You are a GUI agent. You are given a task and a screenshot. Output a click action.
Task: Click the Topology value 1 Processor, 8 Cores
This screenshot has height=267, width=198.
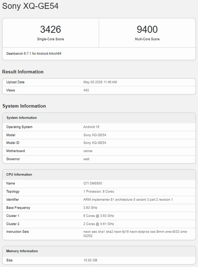pyautogui.click(x=99, y=191)
